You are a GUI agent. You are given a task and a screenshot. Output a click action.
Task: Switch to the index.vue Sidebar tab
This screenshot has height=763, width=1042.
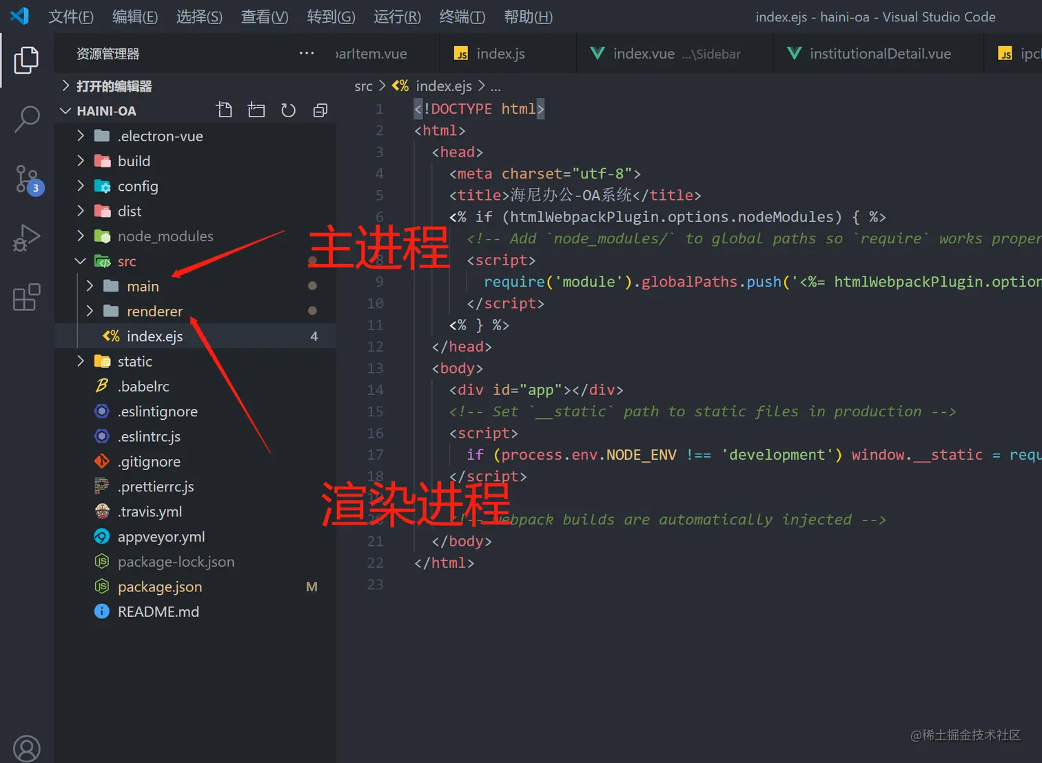pos(675,54)
